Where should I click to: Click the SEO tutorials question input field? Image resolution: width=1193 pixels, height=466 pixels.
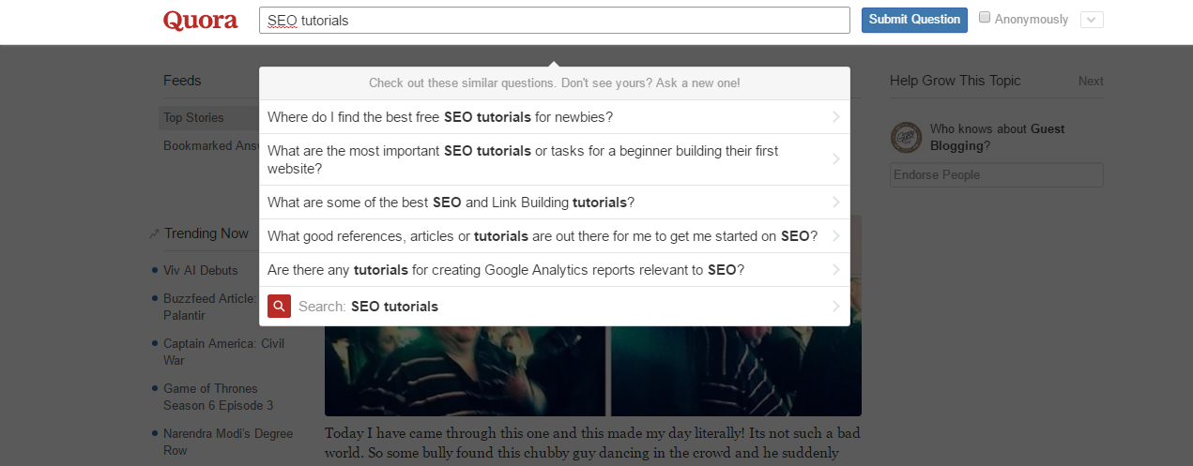554,20
